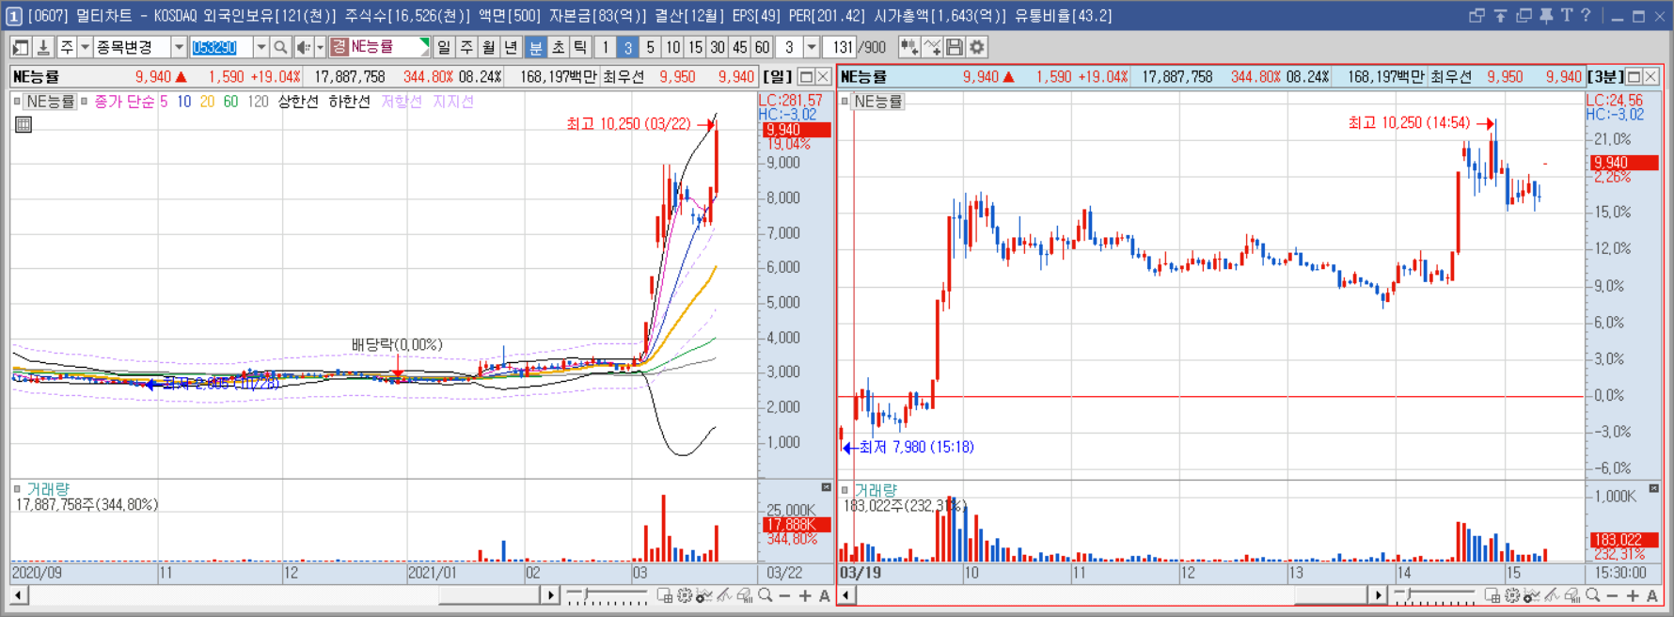Close the right 3분 chart pane

click(1650, 77)
